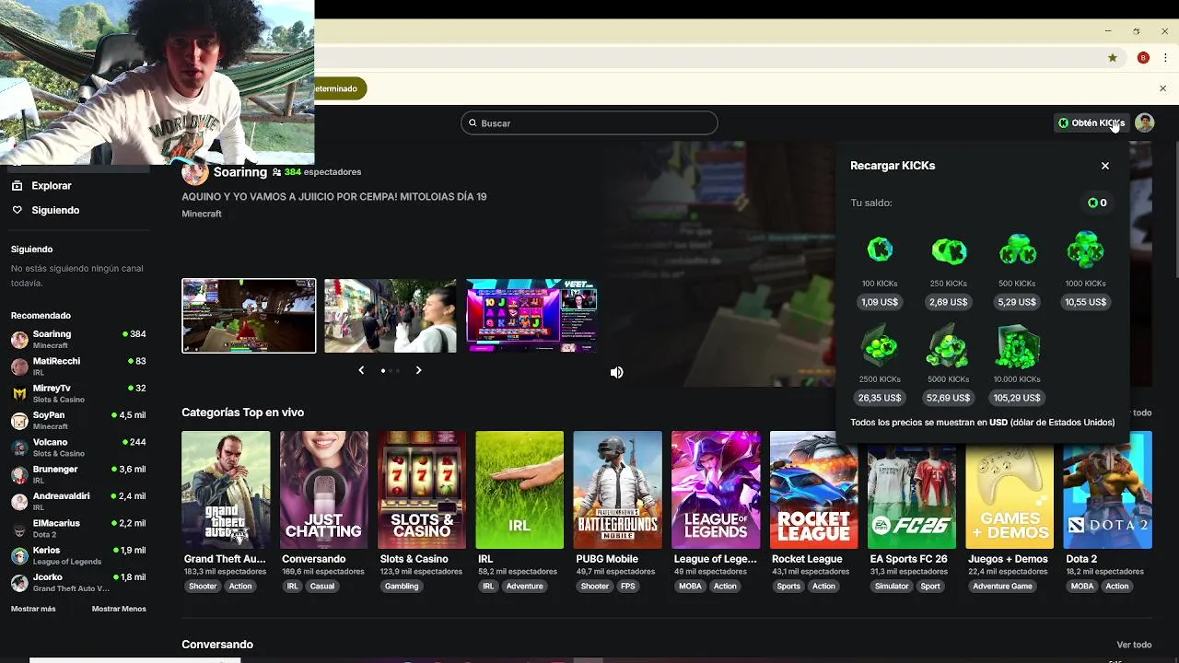Open Dota 2 category card
Viewport: 1179px width, 663px height.
tap(1108, 490)
